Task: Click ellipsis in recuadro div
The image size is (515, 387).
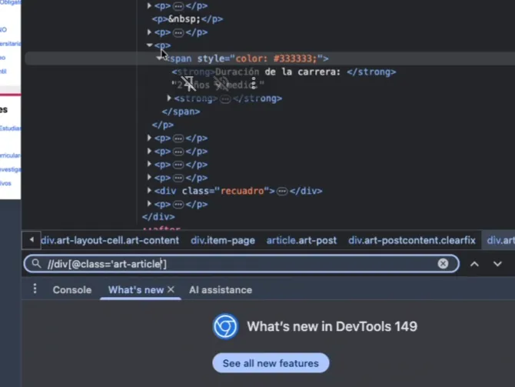Action: (282, 191)
